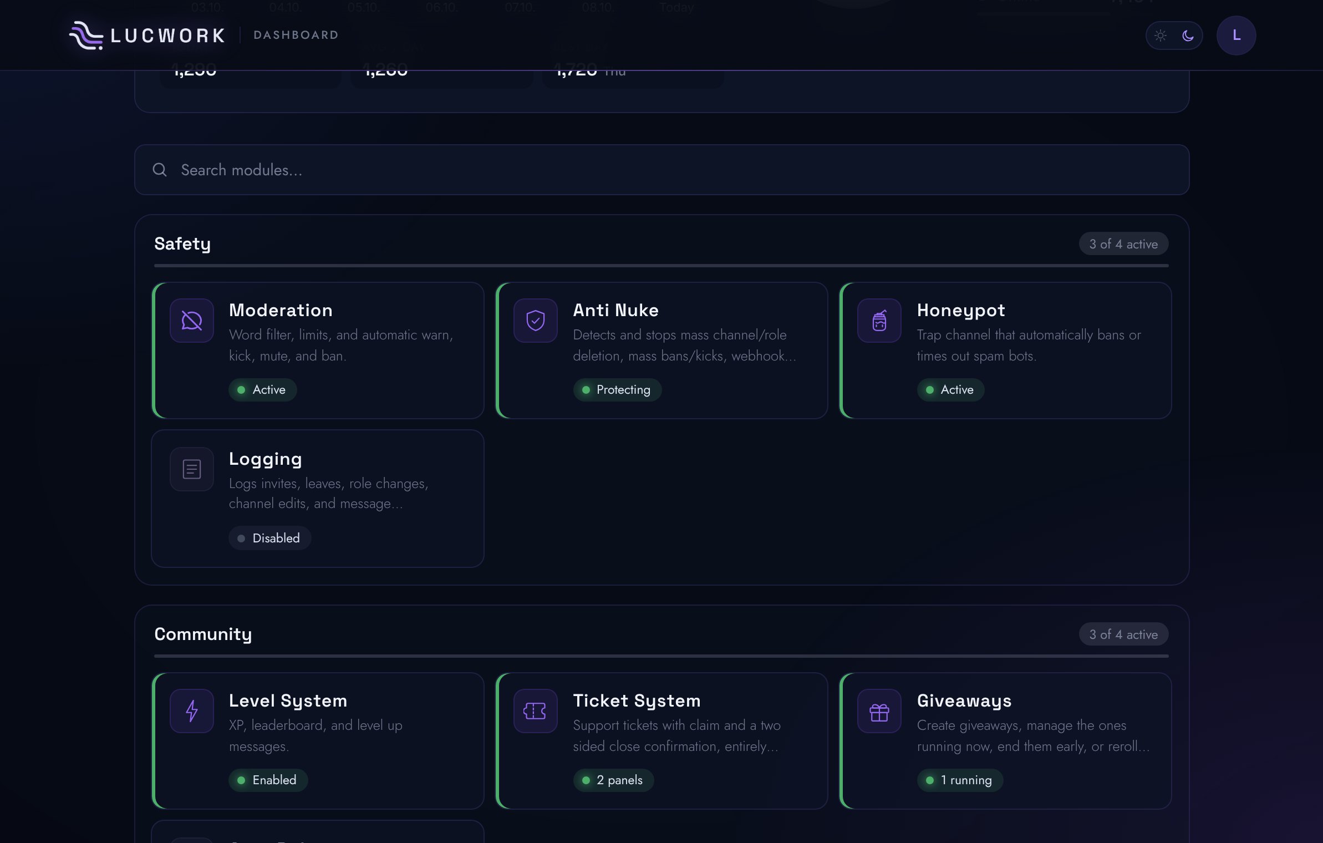Click the Community 3 of 4 active badge
This screenshot has height=843, width=1323.
pos(1123,634)
